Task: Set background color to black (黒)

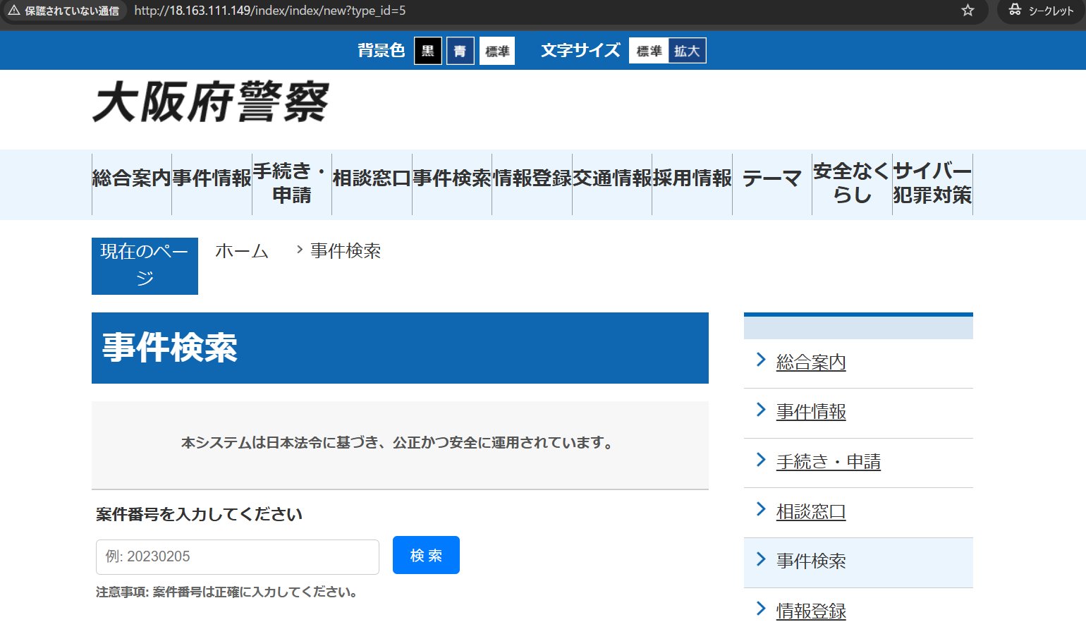Action: pos(428,51)
